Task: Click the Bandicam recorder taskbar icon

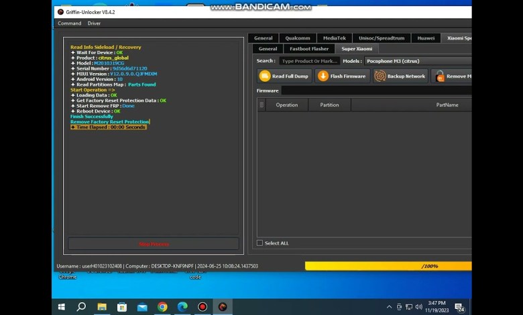Action: click(x=202, y=307)
